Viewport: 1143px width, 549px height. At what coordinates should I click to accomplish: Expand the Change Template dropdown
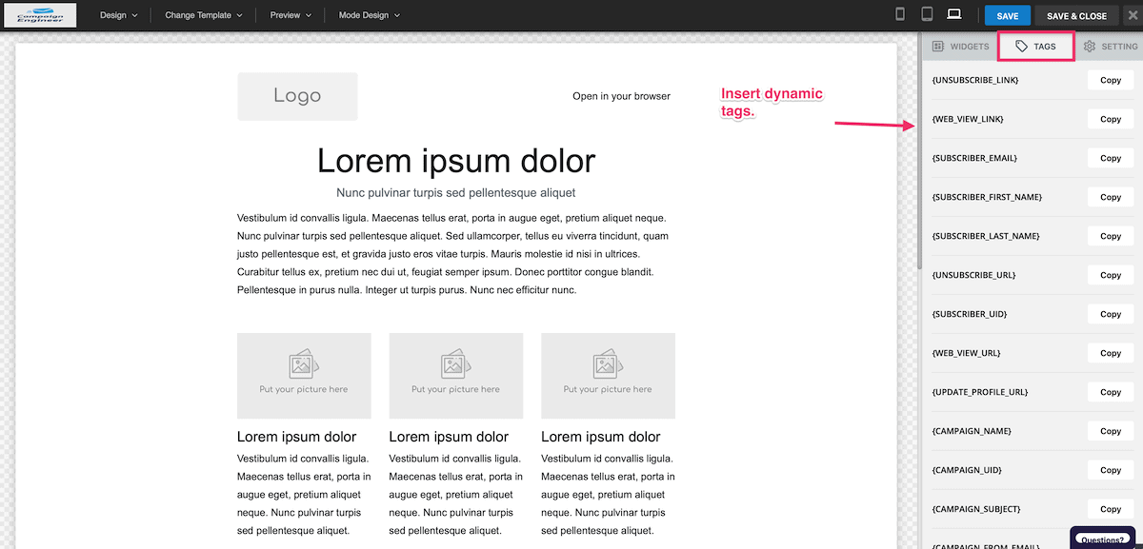click(x=203, y=15)
